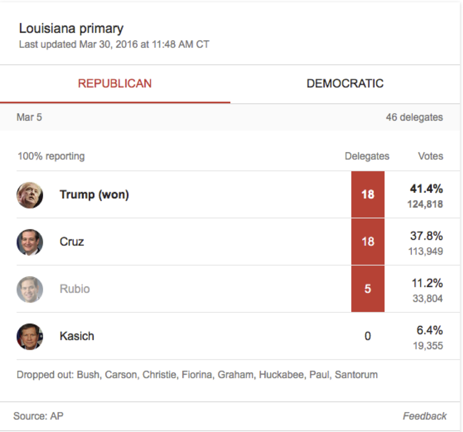Click the 46 delegates label
463x432 pixels.
(x=414, y=117)
